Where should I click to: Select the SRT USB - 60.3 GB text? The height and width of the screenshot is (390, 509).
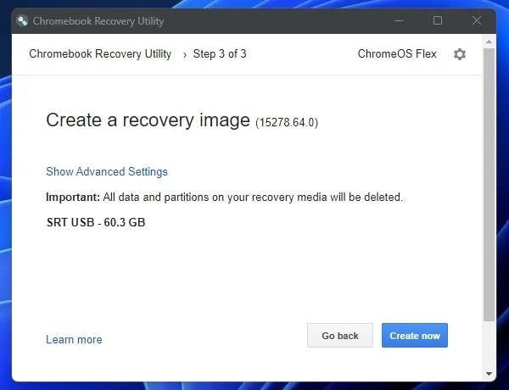pyautogui.click(x=96, y=223)
